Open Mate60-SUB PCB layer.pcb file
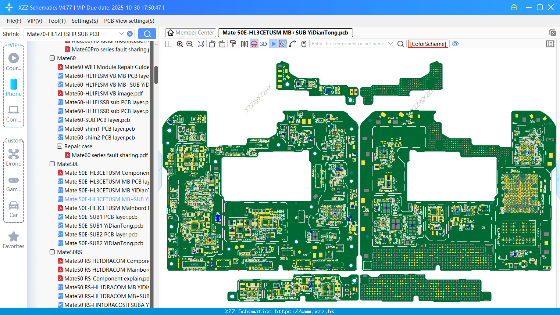The image size is (560, 315). [94, 120]
